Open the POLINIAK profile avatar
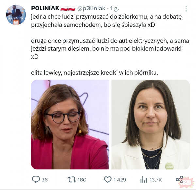Screen dimensions: 196x190 pos(16,14)
